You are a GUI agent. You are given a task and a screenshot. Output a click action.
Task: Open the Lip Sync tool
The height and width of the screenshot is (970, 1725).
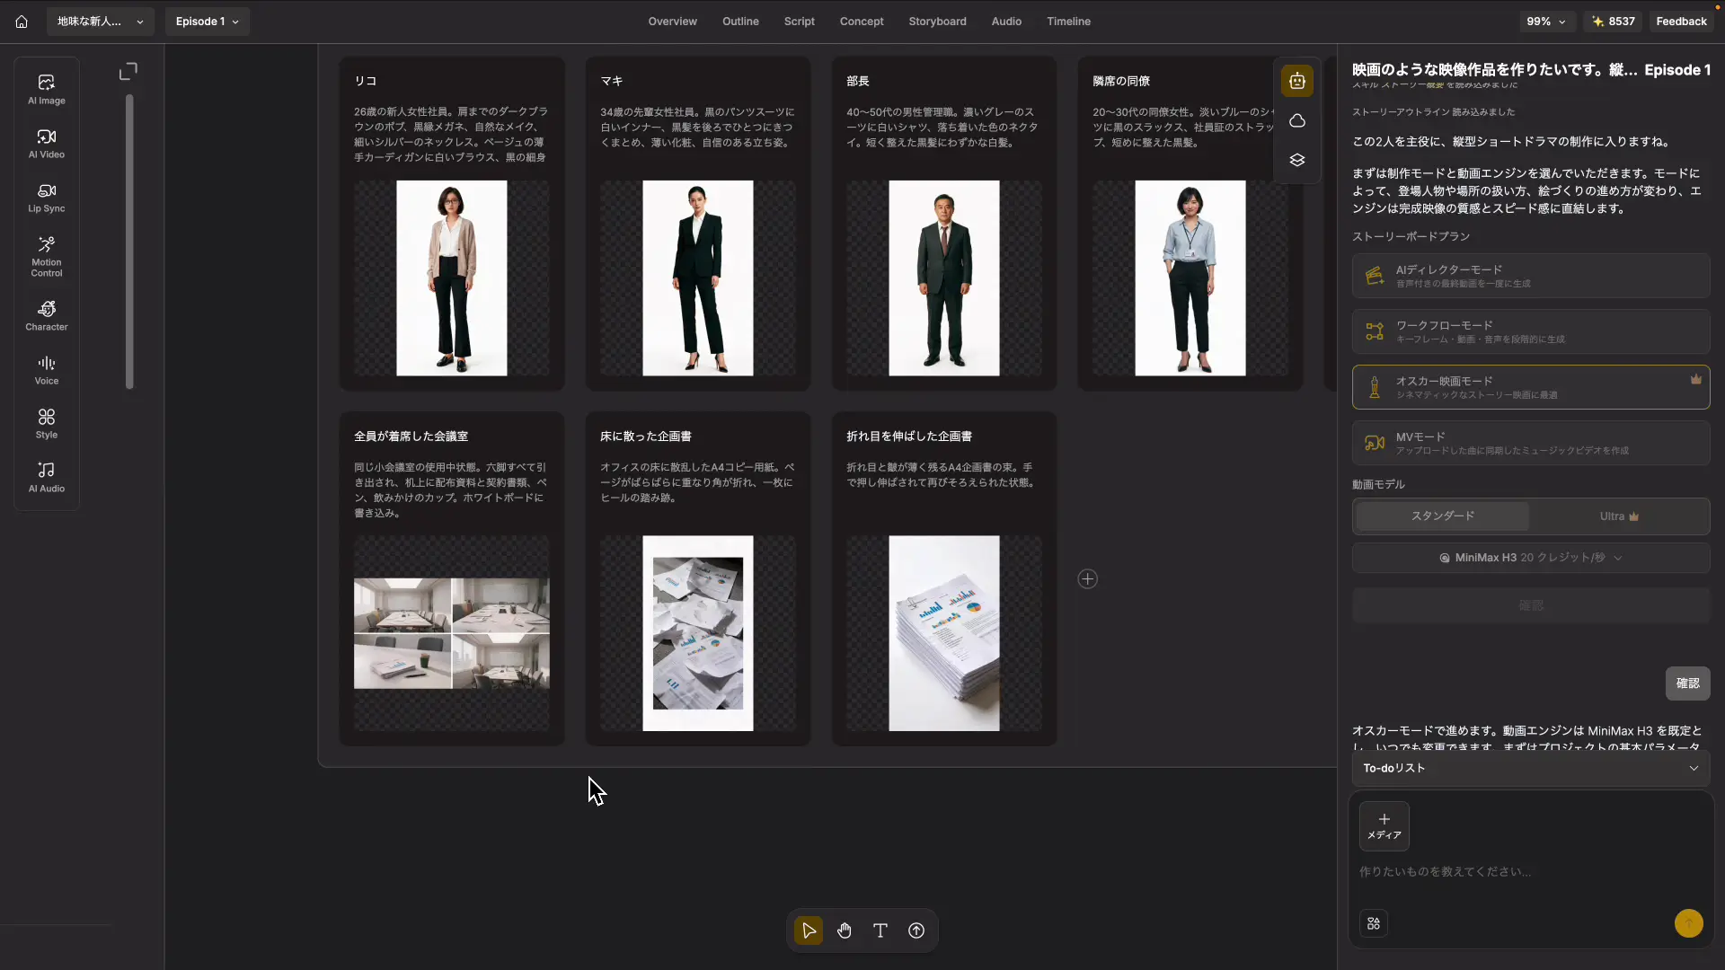[47, 198]
